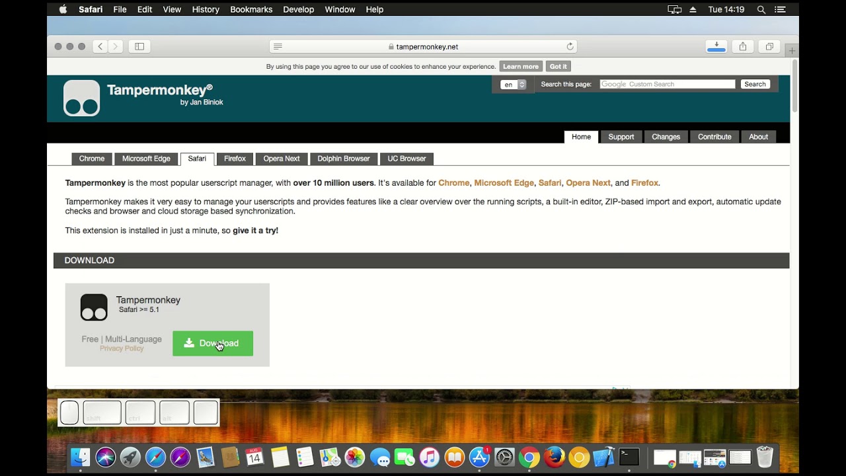Open the en language dropdown
This screenshot has height=476, width=846.
pyautogui.click(x=514, y=85)
